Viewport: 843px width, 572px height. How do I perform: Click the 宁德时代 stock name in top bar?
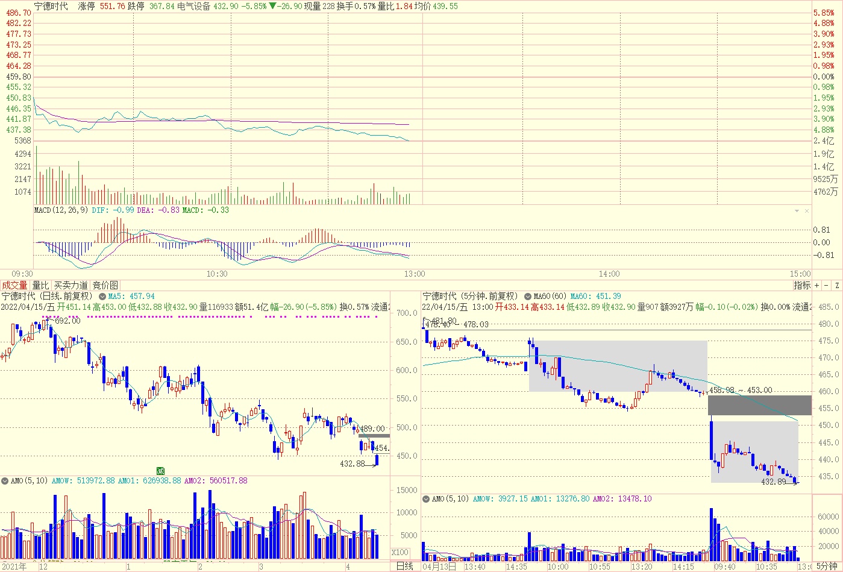pyautogui.click(x=51, y=6)
